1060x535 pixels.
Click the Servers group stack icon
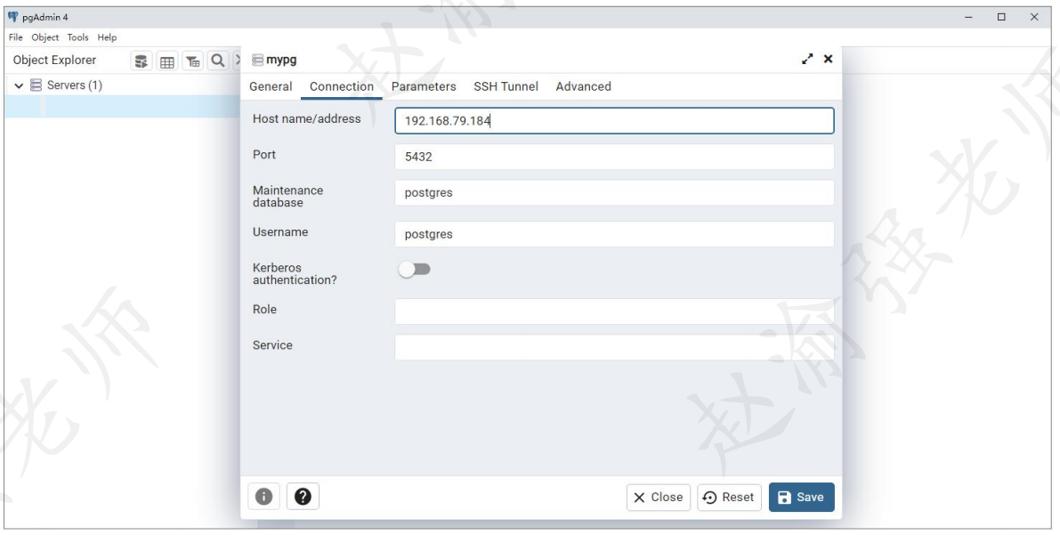click(36, 85)
